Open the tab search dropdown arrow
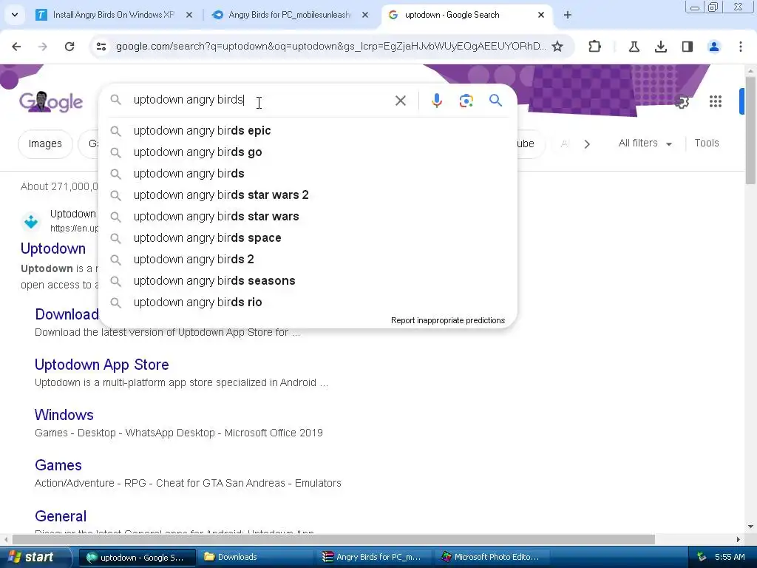 15,15
